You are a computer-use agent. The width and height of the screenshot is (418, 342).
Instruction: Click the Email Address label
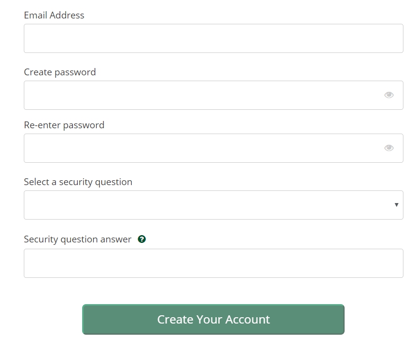click(x=54, y=16)
